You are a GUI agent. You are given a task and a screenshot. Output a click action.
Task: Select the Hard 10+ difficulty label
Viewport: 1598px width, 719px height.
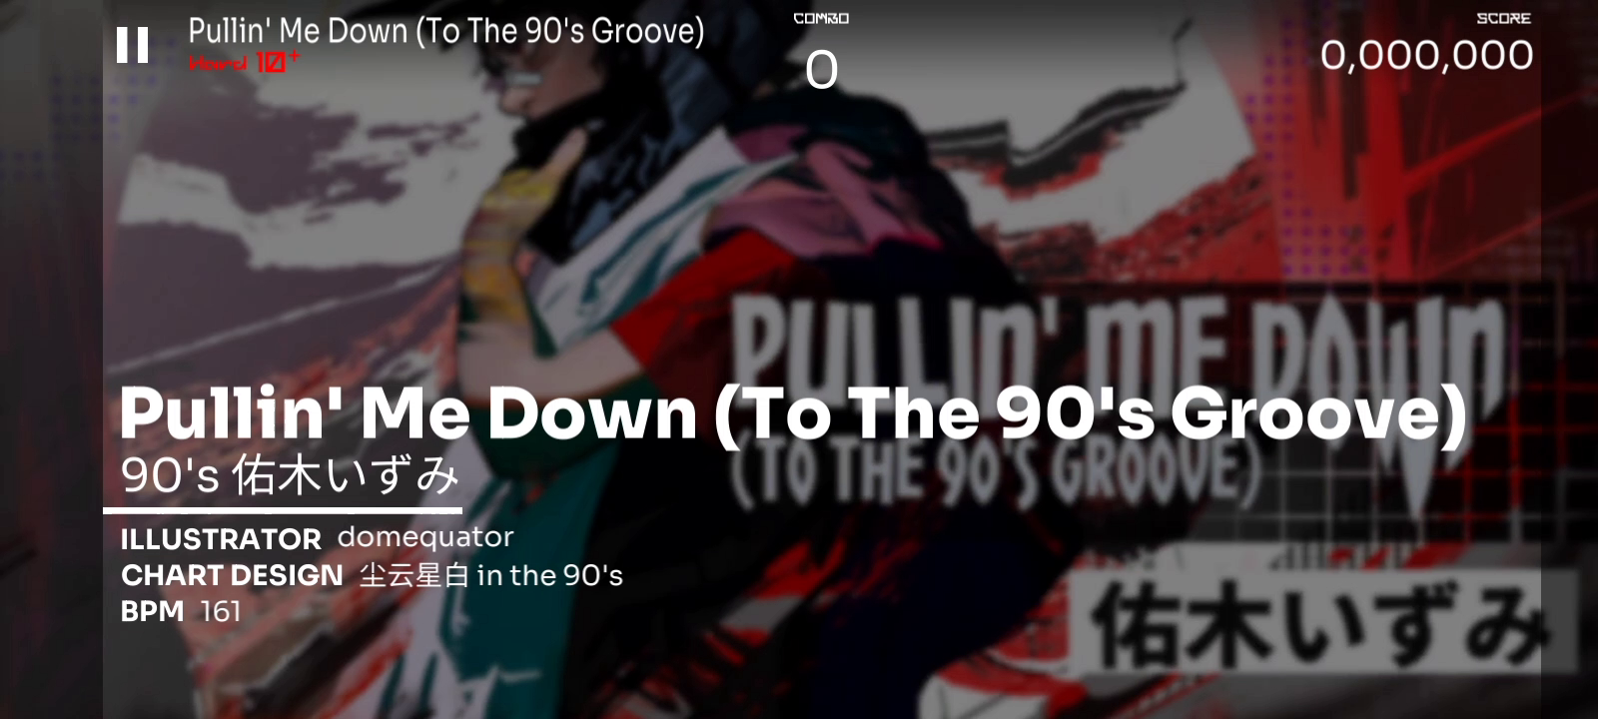(244, 63)
